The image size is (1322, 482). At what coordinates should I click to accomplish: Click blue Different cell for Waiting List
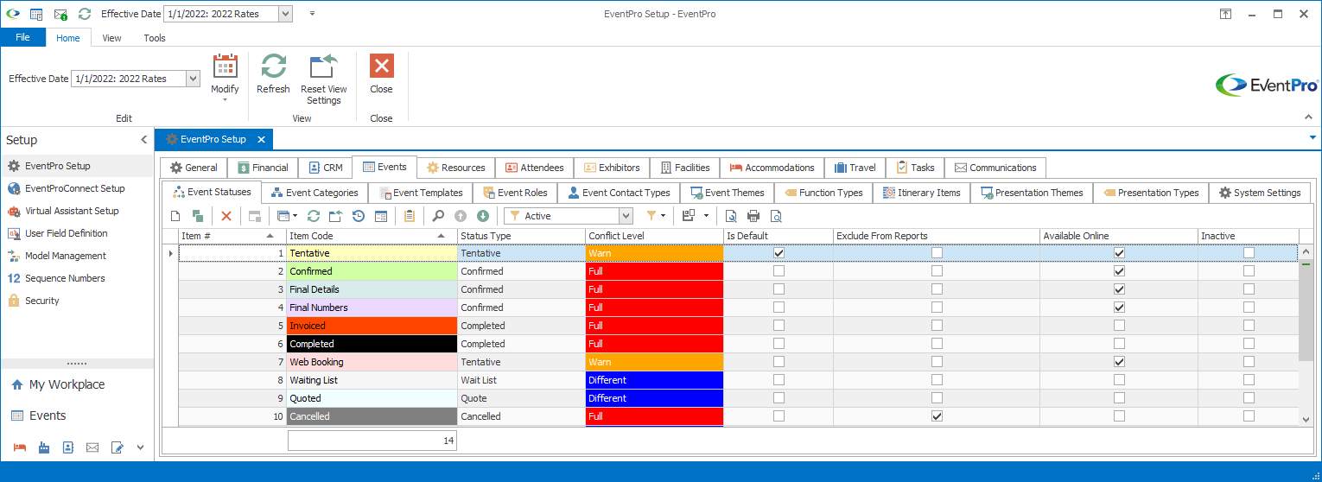pos(654,380)
